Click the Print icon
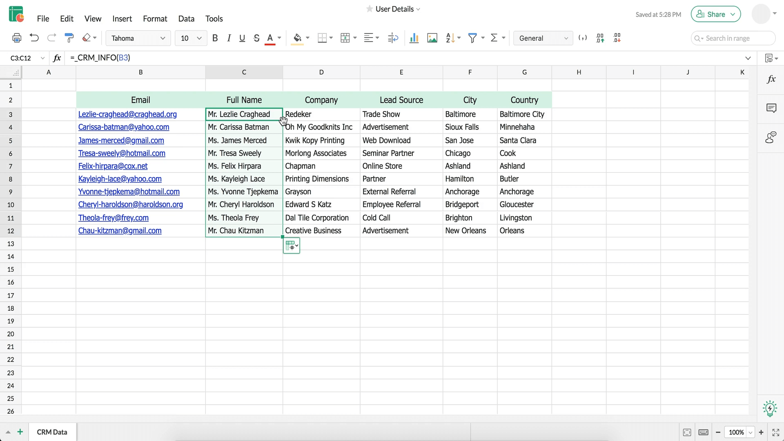 [x=17, y=38]
